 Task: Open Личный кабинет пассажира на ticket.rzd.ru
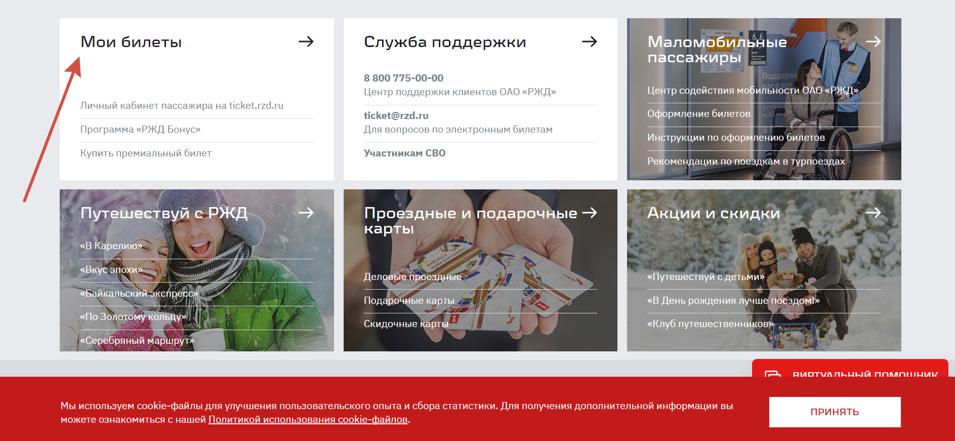point(182,105)
